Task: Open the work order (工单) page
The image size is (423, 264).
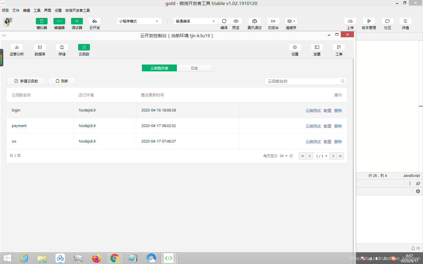Action: pyautogui.click(x=339, y=47)
